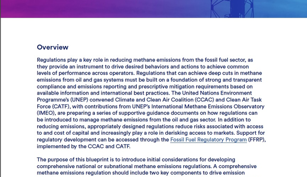This screenshot has width=307, height=177.
Task: Click the text "comprehensive national or subnational"
Action: click(x=85, y=166)
